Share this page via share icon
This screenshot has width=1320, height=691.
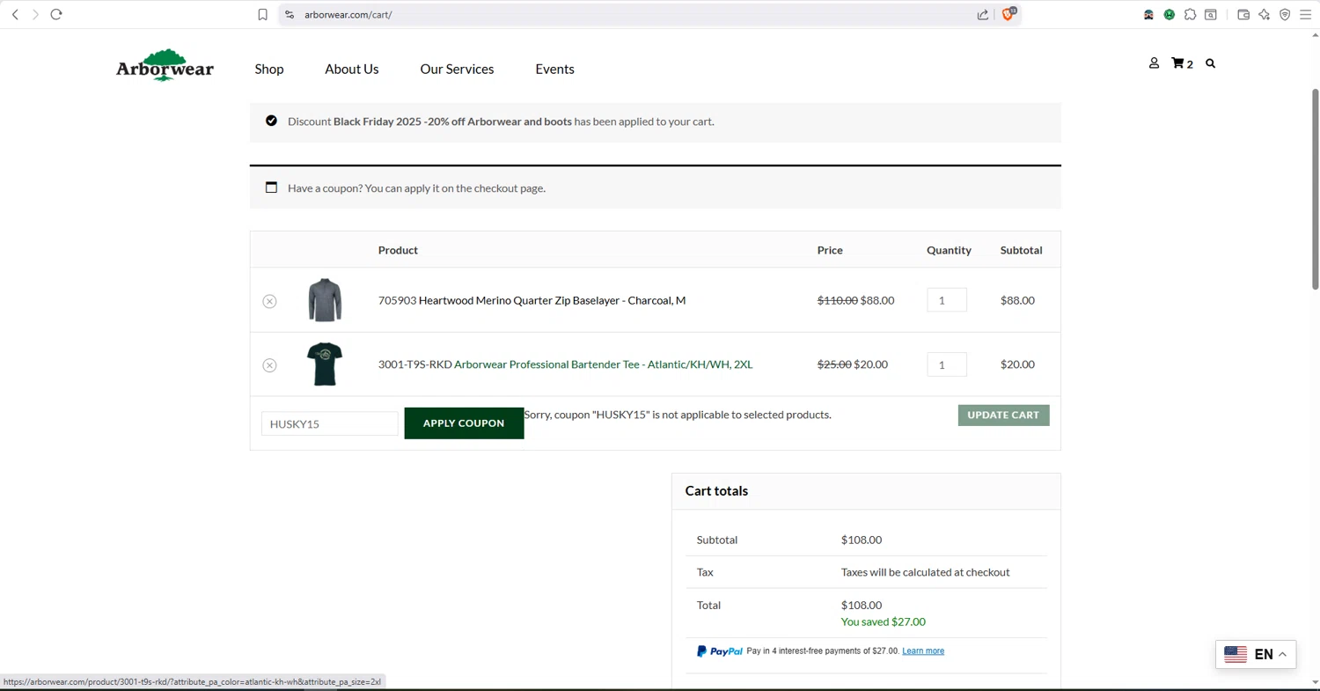click(x=982, y=14)
